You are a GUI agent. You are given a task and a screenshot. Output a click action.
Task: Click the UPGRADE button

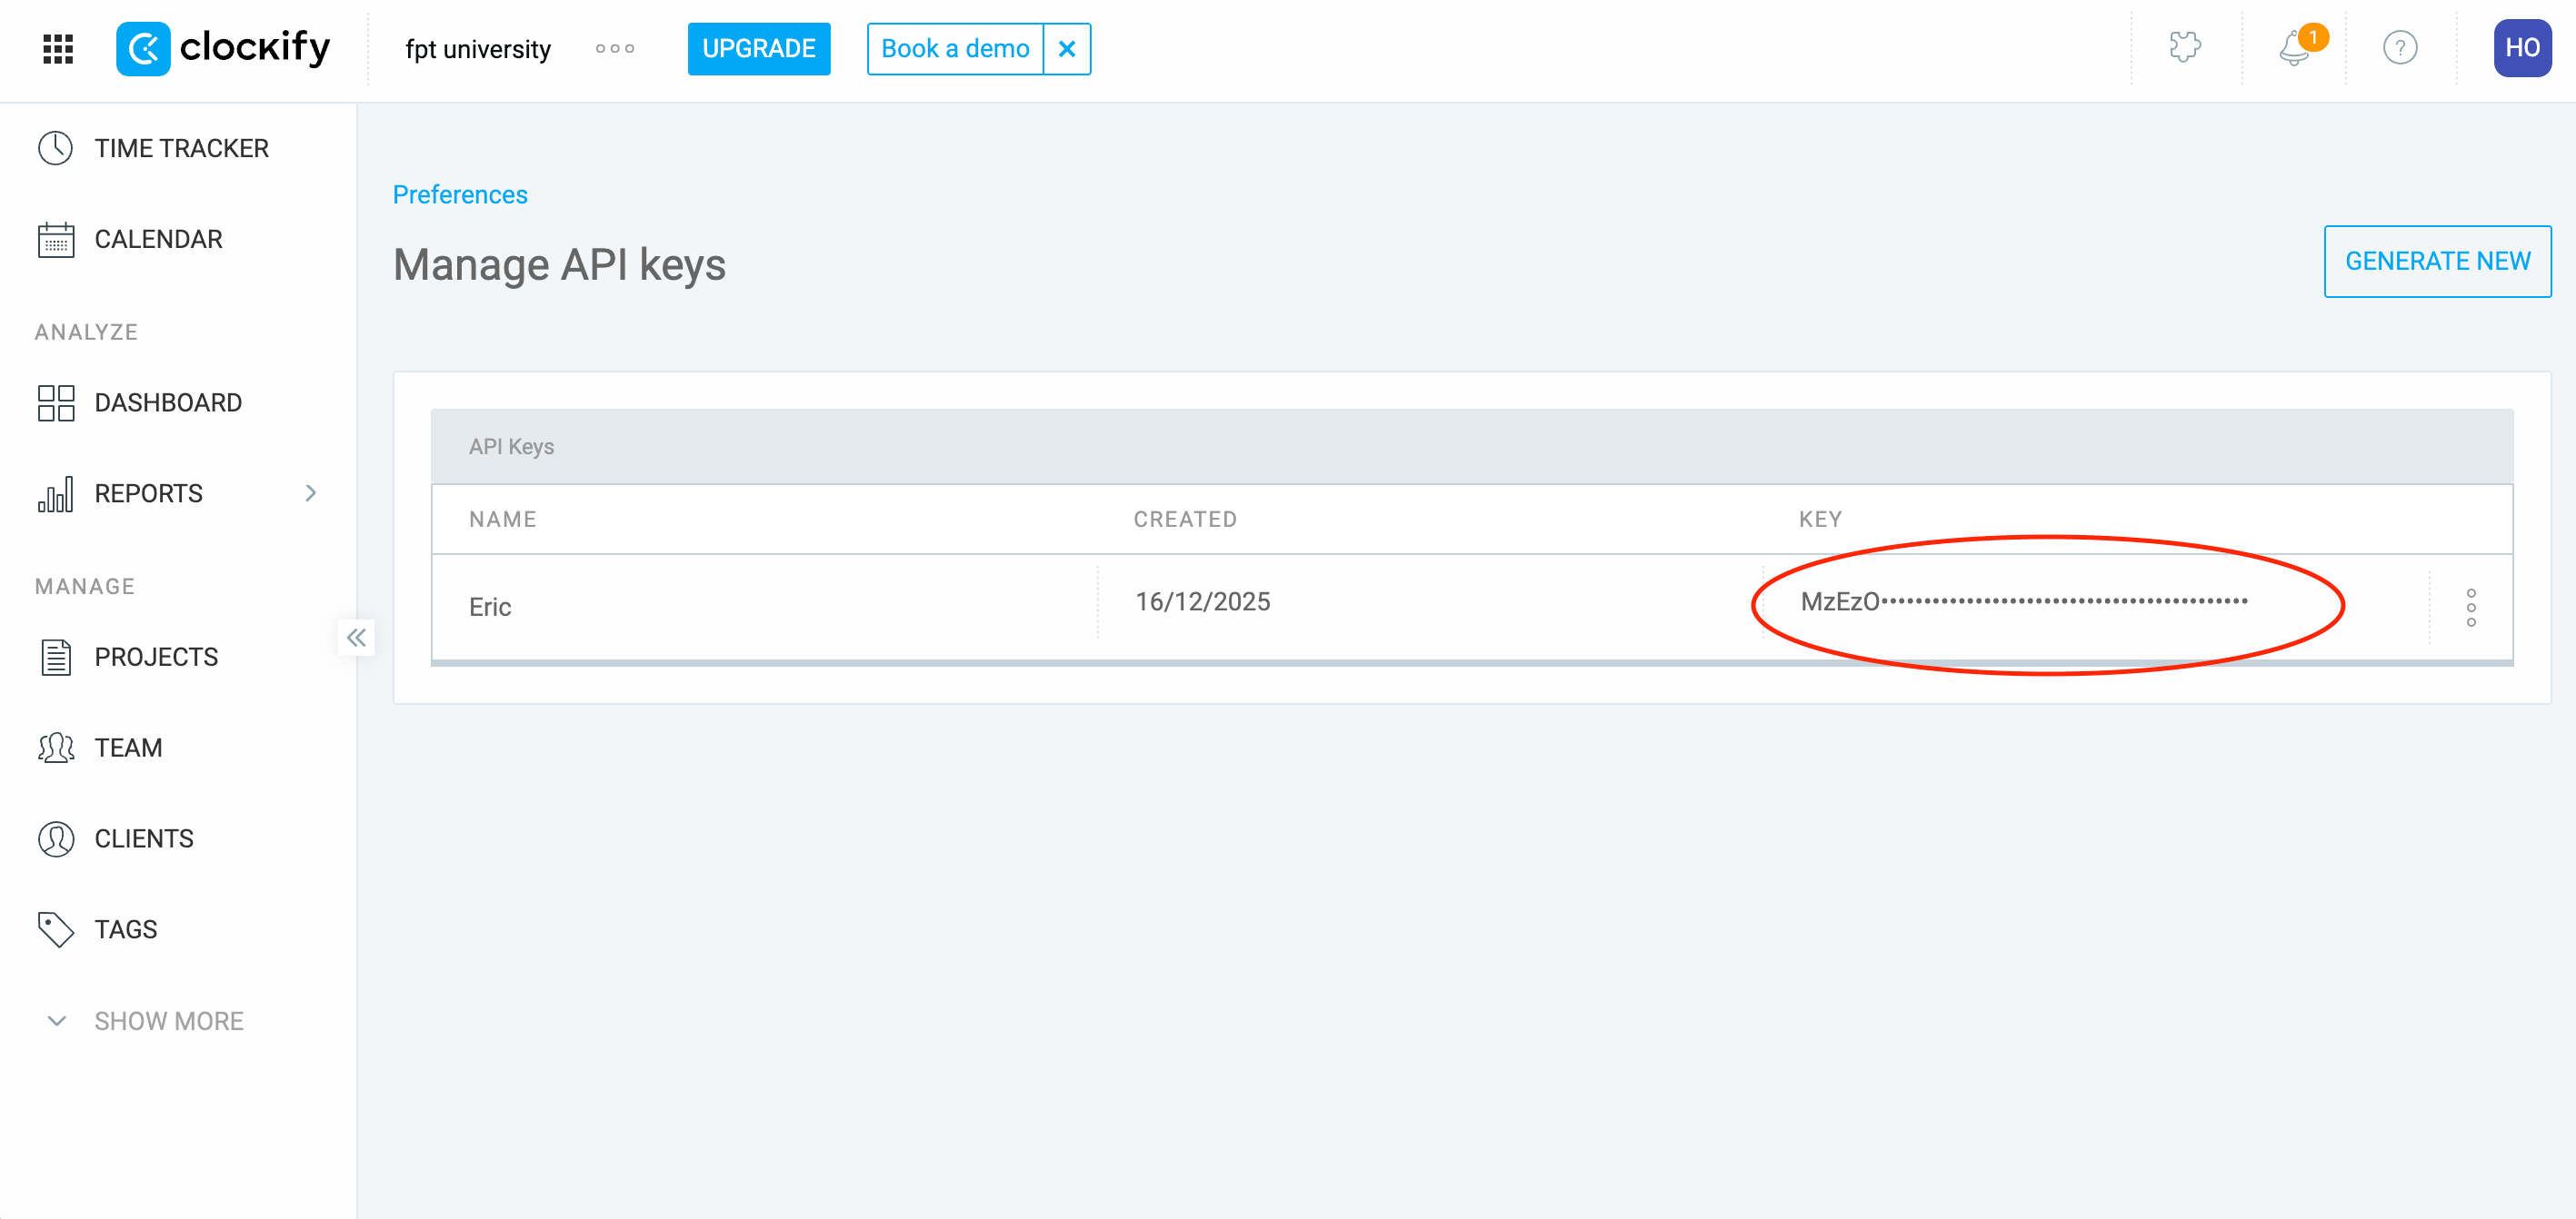click(759, 49)
